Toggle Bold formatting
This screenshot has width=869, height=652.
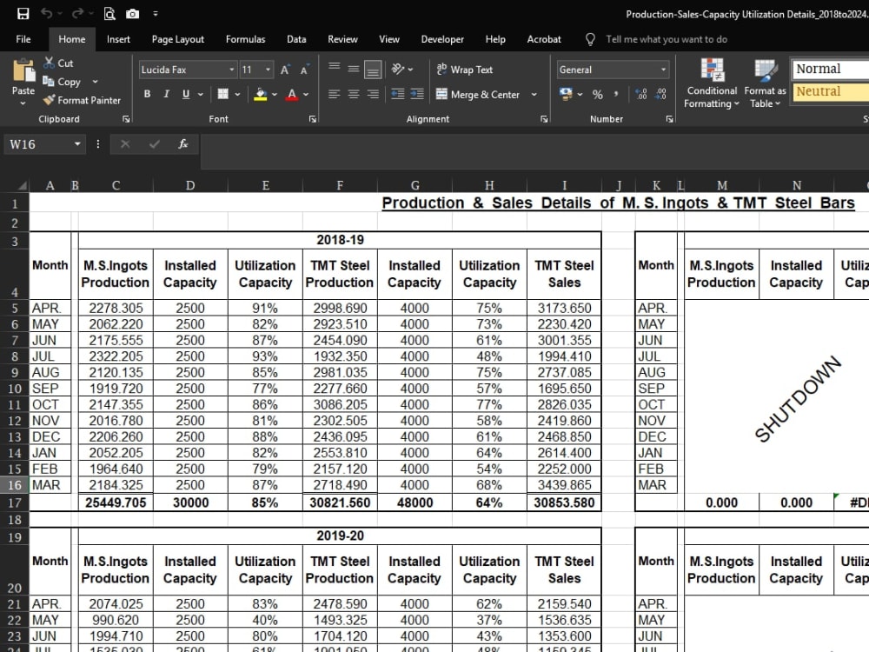pos(147,94)
